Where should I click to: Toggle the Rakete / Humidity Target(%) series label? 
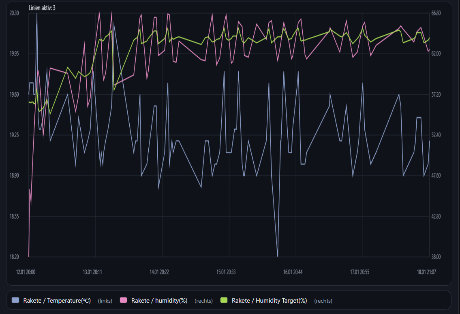click(x=269, y=301)
